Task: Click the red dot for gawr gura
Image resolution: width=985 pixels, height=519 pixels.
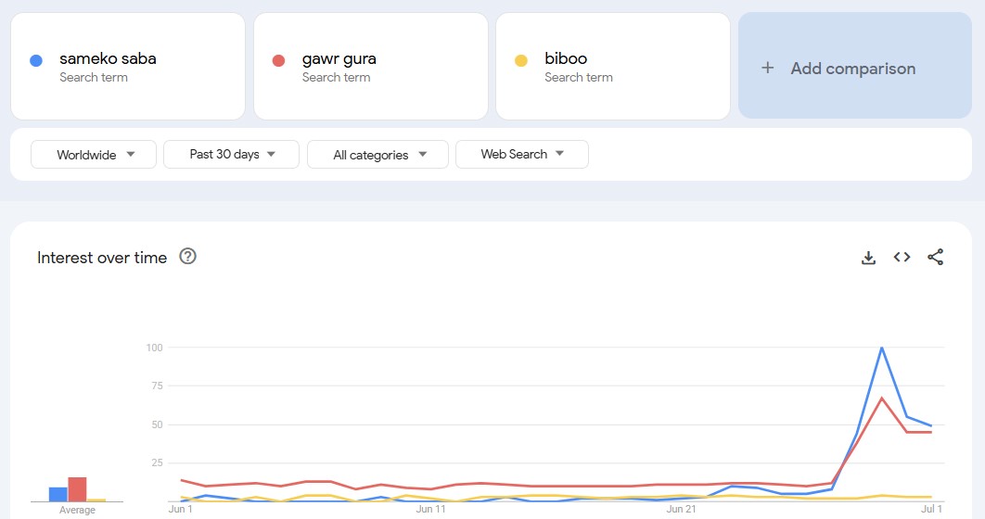Action: [279, 61]
